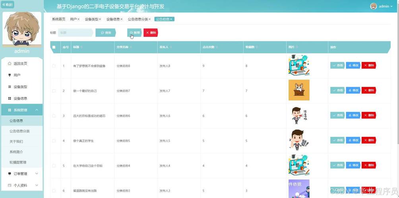Click the 标题 search input field
Screen dimensions: 399x198
click(x=76, y=33)
